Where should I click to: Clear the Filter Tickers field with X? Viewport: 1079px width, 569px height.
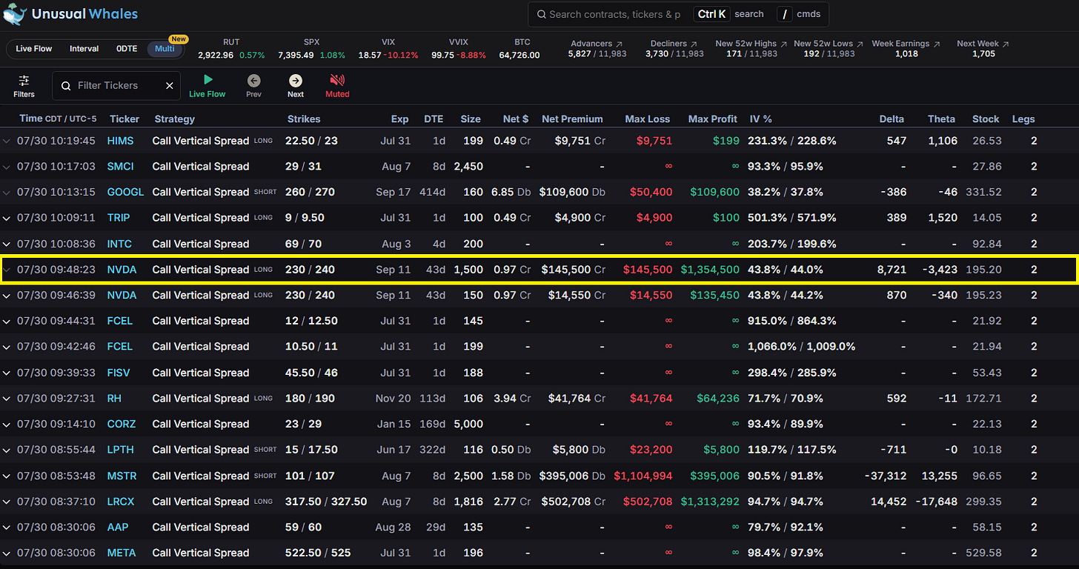[x=170, y=86]
